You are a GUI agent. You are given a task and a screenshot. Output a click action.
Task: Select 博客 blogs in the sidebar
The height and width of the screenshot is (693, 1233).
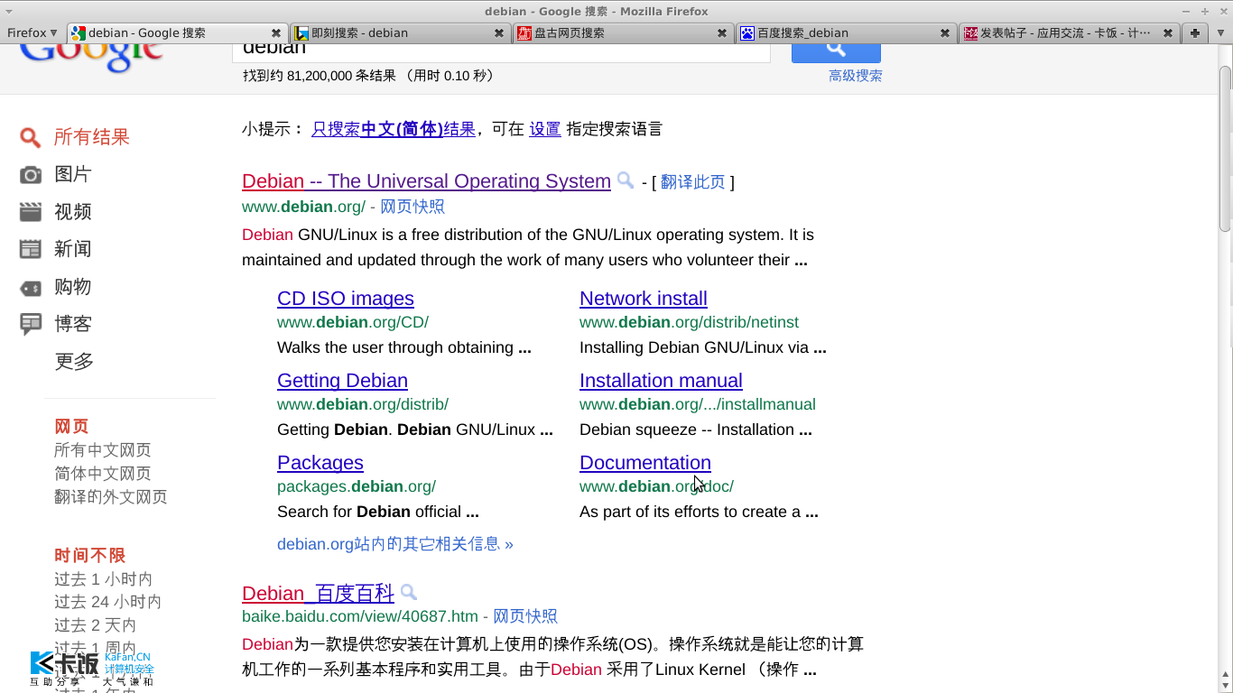[x=73, y=324]
